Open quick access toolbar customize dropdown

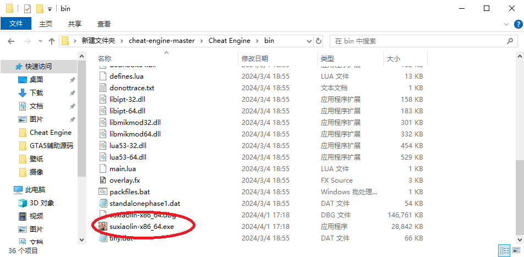click(50, 9)
